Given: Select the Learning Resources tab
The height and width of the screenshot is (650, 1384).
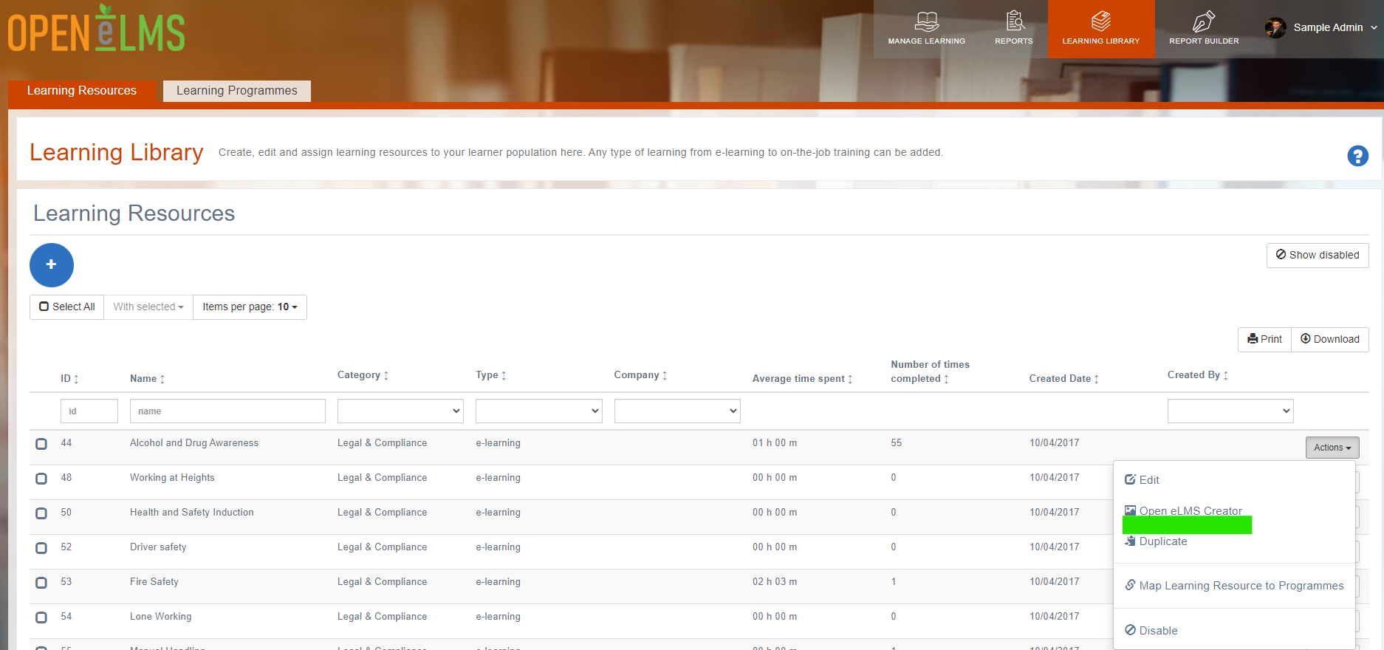Looking at the screenshot, I should coord(82,91).
